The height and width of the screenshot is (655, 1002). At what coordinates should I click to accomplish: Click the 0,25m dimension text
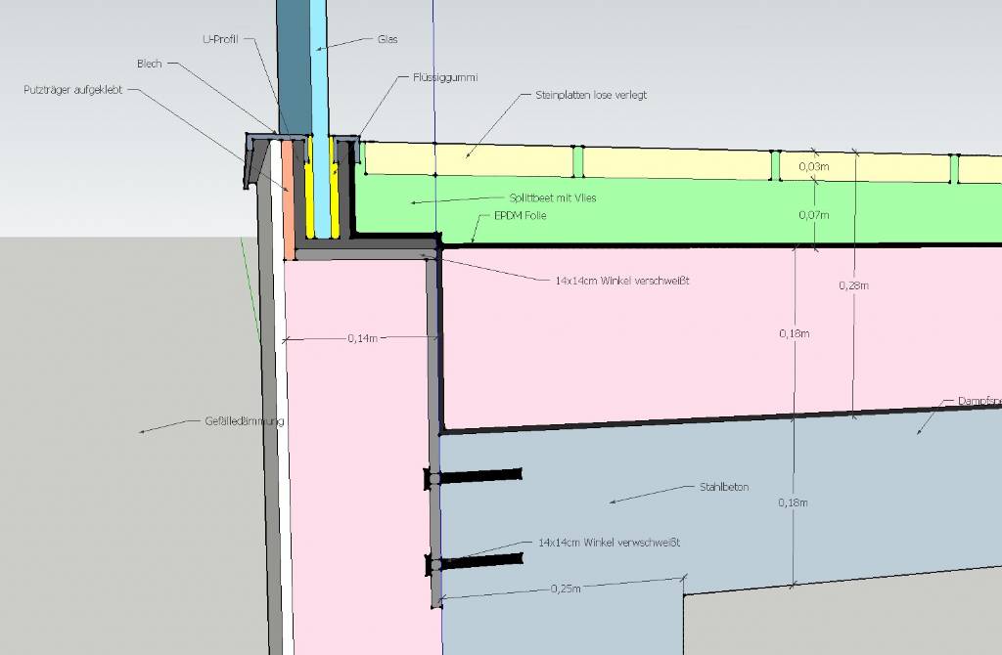point(566,589)
